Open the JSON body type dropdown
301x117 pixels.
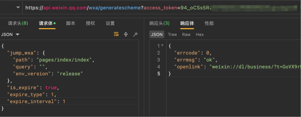click(x=10, y=35)
